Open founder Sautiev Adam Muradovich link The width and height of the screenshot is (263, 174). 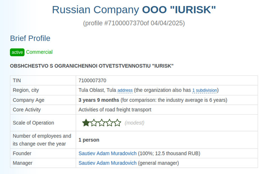coord(107,153)
